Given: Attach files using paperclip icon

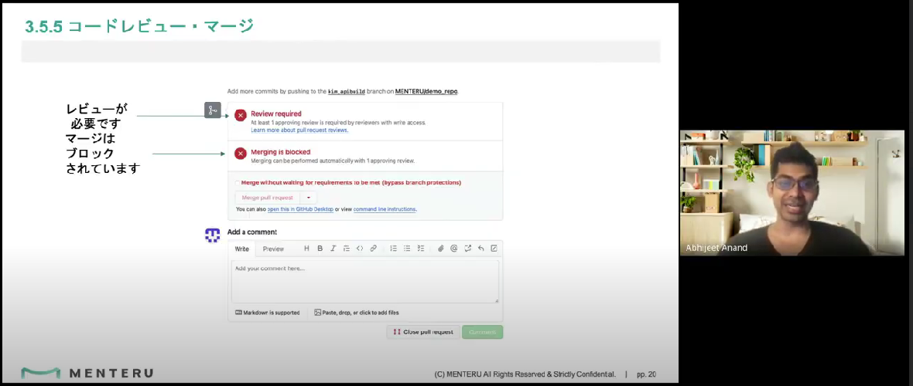Looking at the screenshot, I should click(441, 249).
